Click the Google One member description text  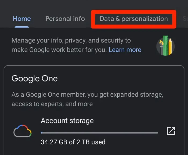[x=87, y=99]
